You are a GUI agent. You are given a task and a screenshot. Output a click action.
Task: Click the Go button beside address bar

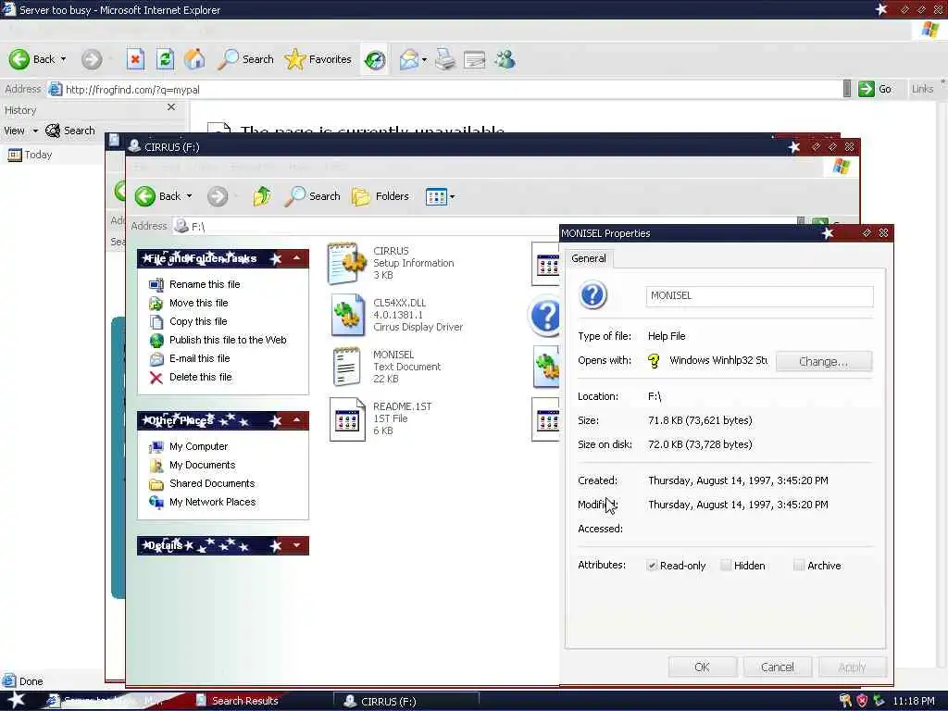pyautogui.click(x=876, y=89)
